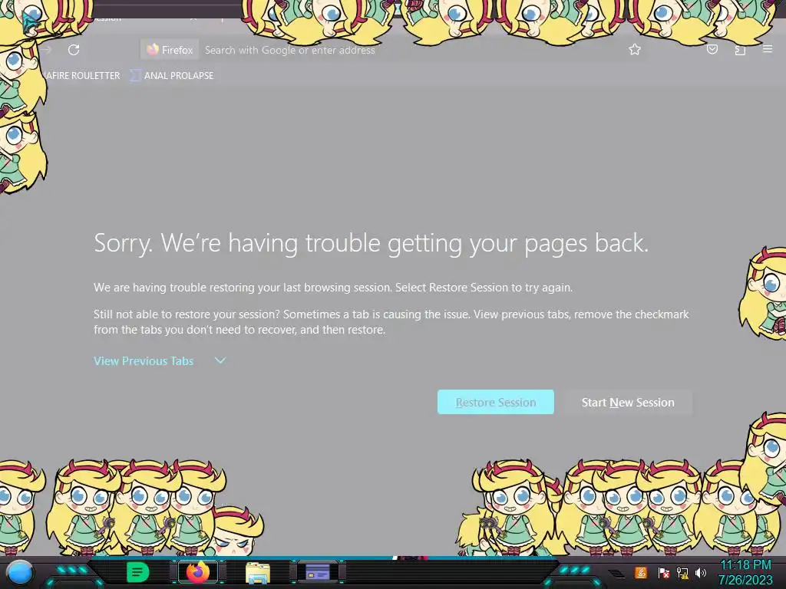This screenshot has width=786, height=589.
Task: Click the Restore Session button
Action: point(496,402)
